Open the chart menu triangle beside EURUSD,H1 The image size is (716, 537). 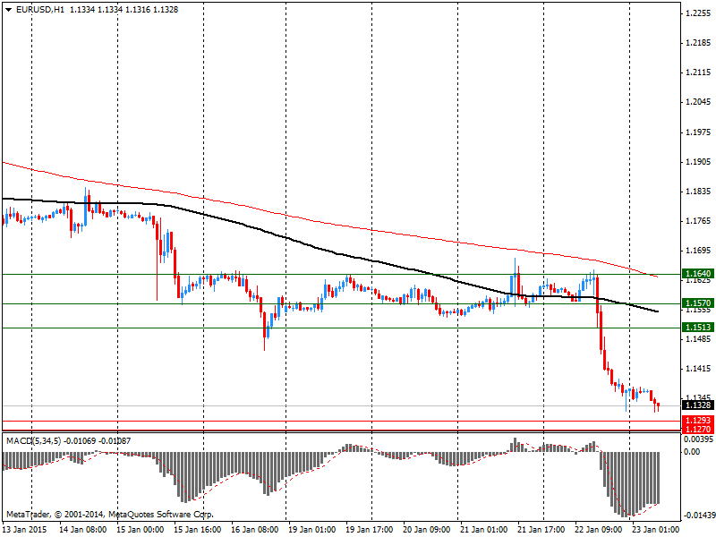9,10
